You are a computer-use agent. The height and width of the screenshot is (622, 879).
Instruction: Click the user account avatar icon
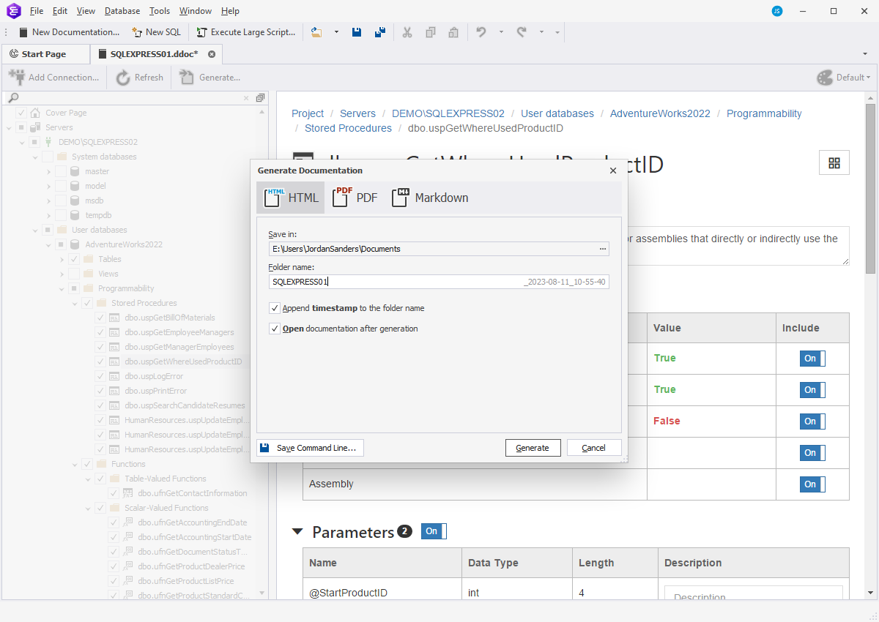click(x=777, y=11)
